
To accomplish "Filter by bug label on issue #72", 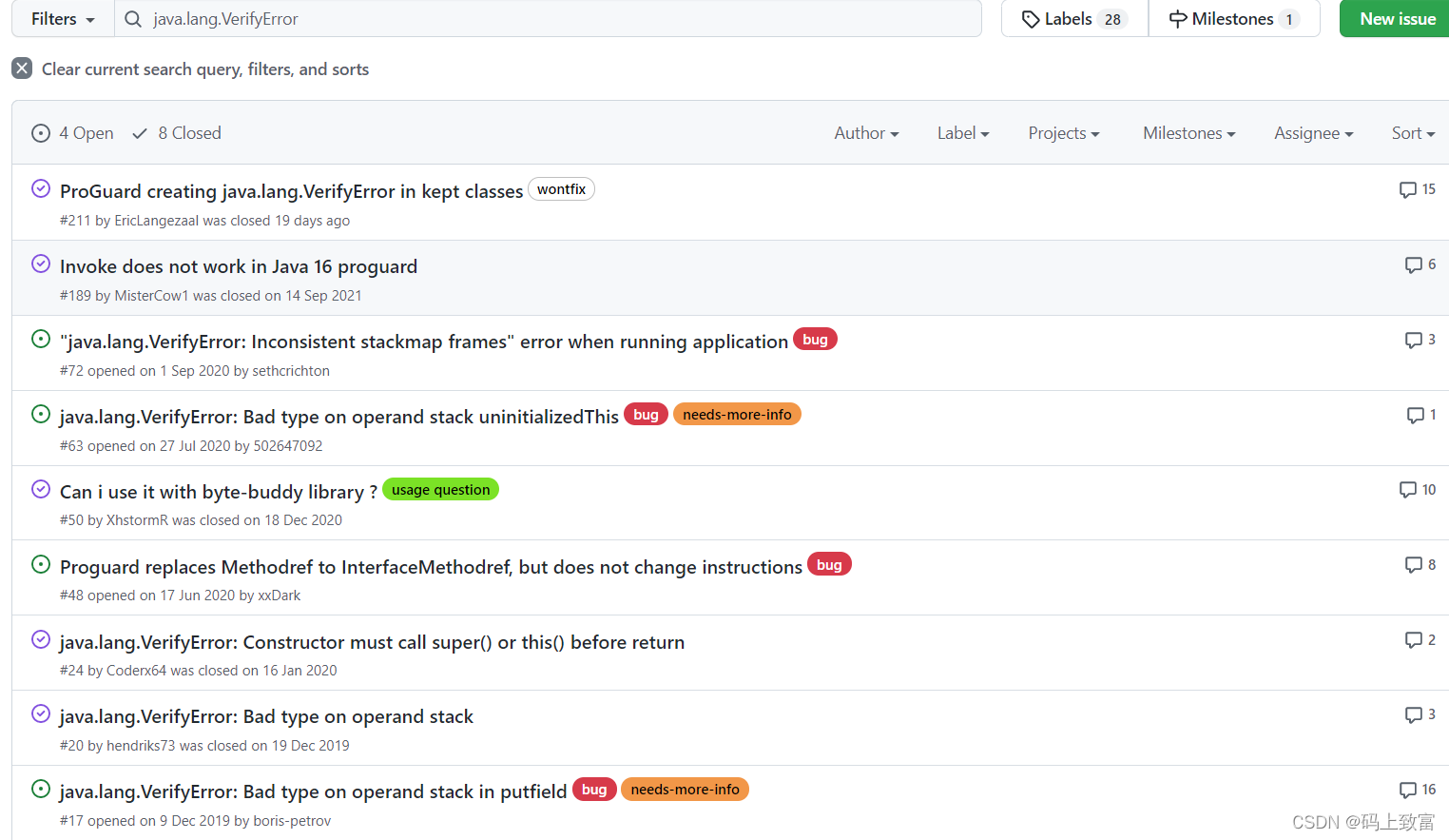I will [x=815, y=340].
